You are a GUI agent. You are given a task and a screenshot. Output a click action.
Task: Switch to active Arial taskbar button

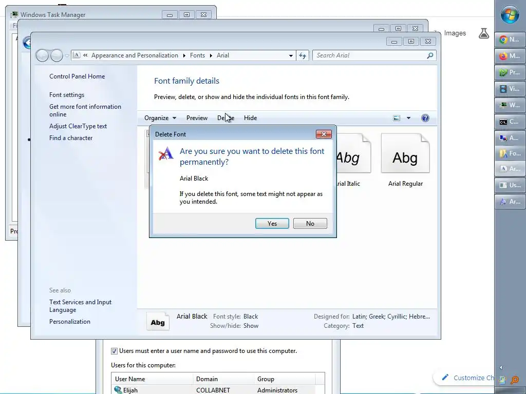(510, 169)
